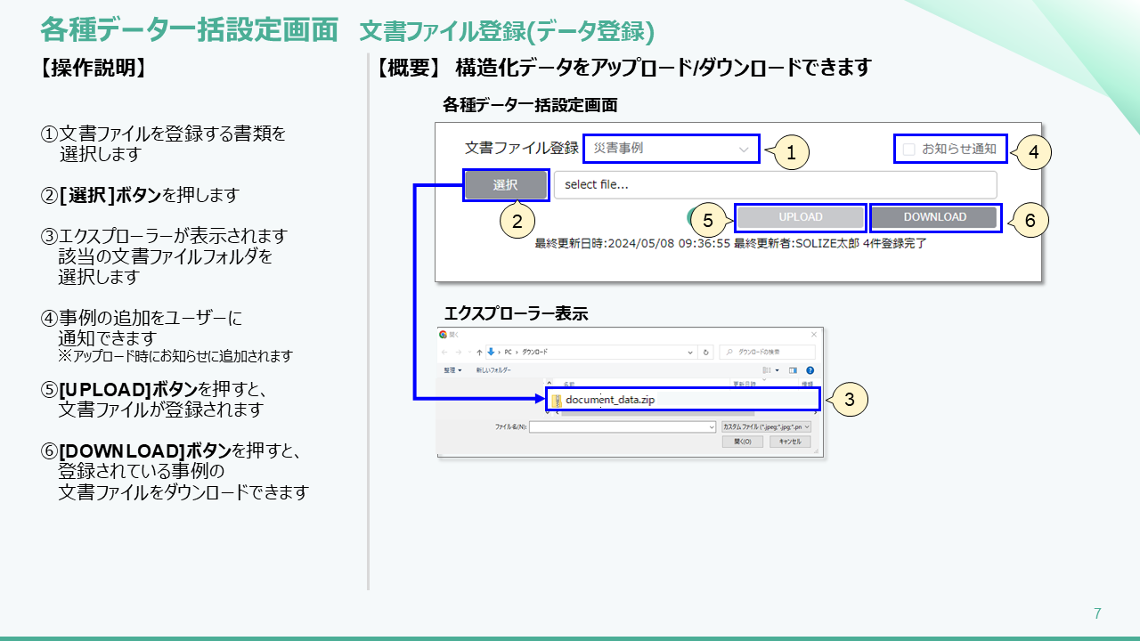Click the refresh icon in the explorer dialog

point(706,352)
